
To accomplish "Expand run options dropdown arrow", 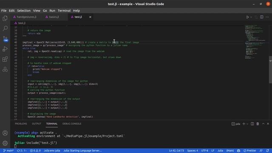I will [x=251, y=17].
